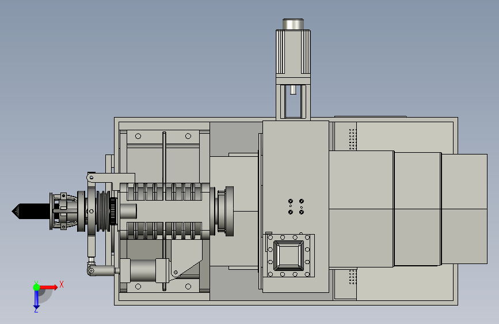Click the green Y axis dot on the triad

tap(36, 287)
